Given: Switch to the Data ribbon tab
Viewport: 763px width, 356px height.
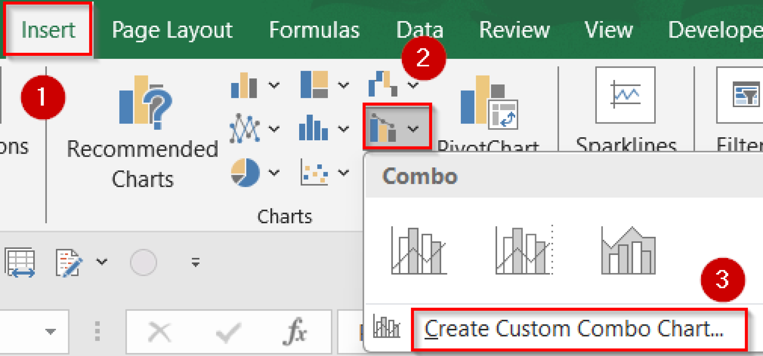Looking at the screenshot, I should 419,30.
